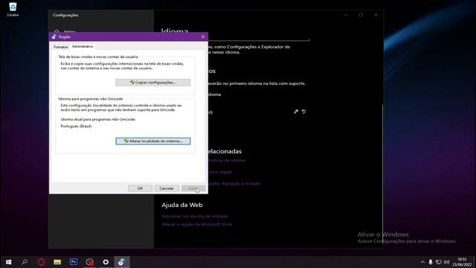
Task: Minimize the Configurações window
Action: (x=346, y=15)
